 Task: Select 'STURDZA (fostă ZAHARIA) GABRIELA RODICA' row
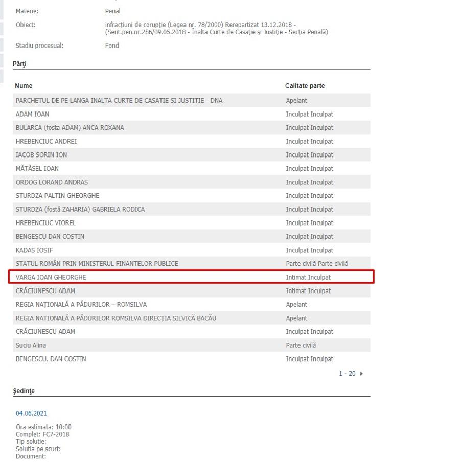point(191,209)
